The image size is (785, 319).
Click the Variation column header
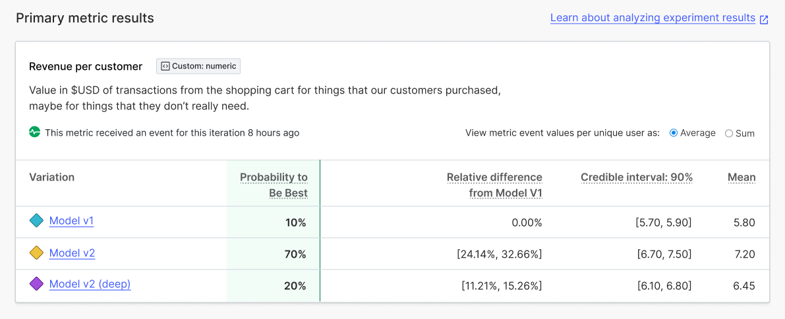52,177
